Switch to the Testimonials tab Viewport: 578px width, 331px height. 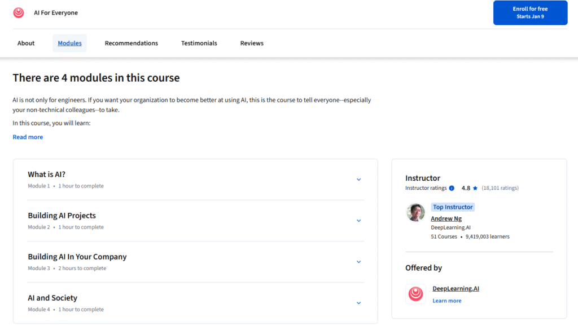[x=199, y=43]
